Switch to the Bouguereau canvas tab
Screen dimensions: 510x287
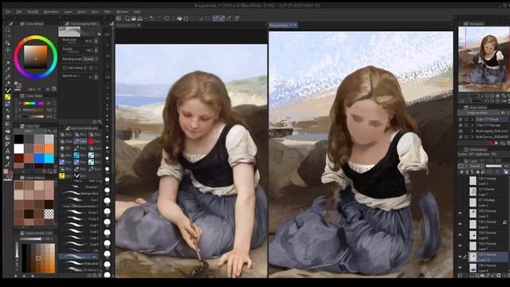click(283, 25)
